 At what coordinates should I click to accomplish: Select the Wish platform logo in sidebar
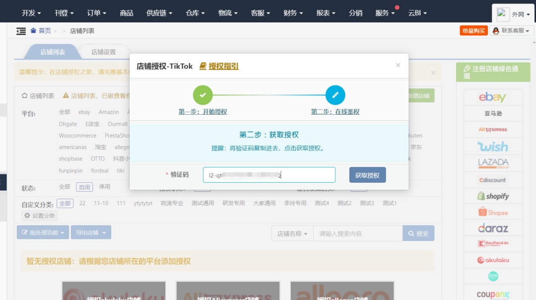(492, 146)
